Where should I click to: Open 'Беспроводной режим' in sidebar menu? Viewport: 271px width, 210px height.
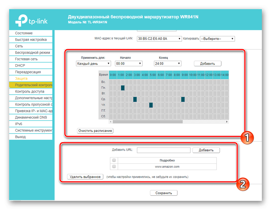pos(32,53)
